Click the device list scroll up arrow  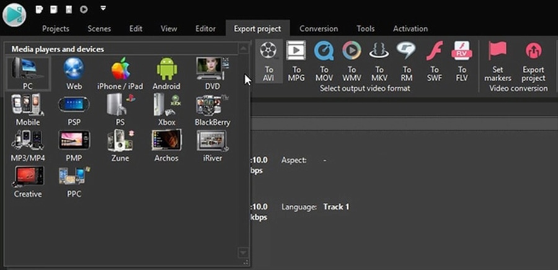[x=243, y=49]
